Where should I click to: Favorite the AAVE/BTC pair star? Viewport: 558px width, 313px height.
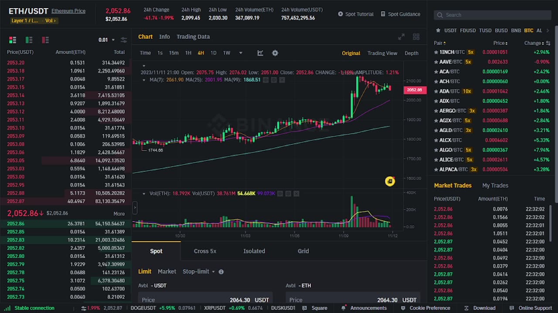pyautogui.click(x=436, y=62)
